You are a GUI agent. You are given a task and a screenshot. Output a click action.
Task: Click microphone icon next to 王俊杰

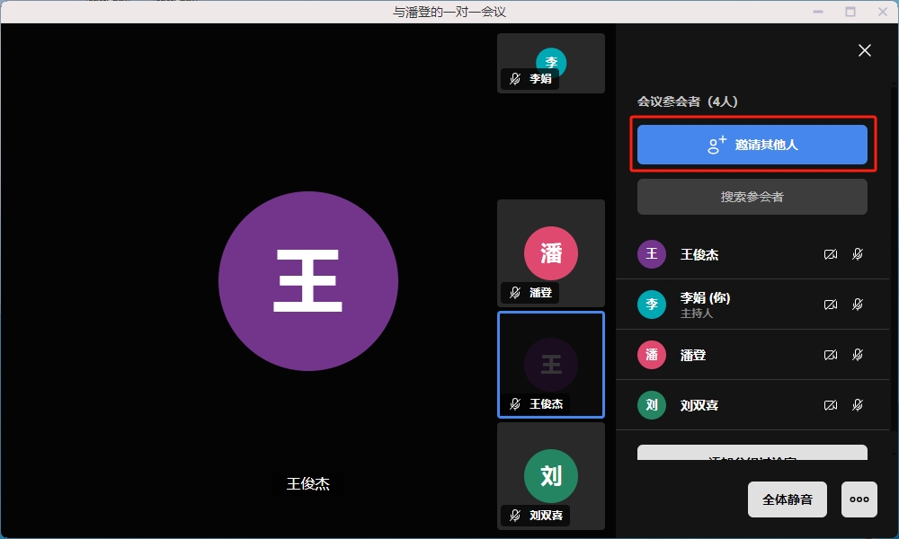(x=858, y=254)
